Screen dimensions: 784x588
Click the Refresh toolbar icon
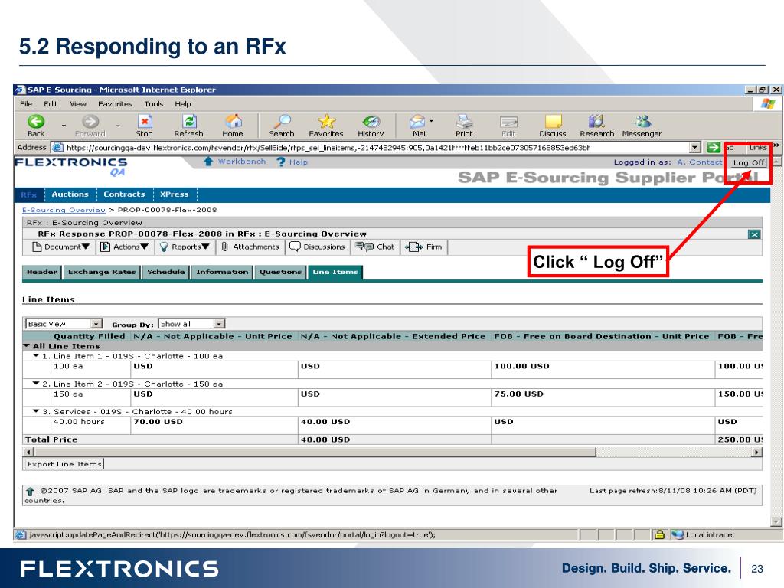point(188,126)
